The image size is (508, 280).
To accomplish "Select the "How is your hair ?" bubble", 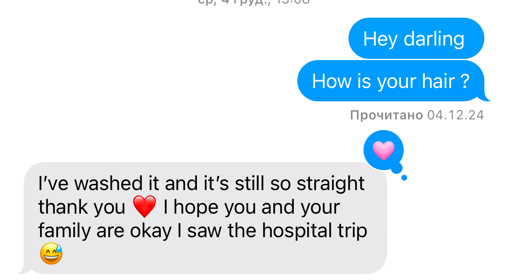I will pos(390,81).
